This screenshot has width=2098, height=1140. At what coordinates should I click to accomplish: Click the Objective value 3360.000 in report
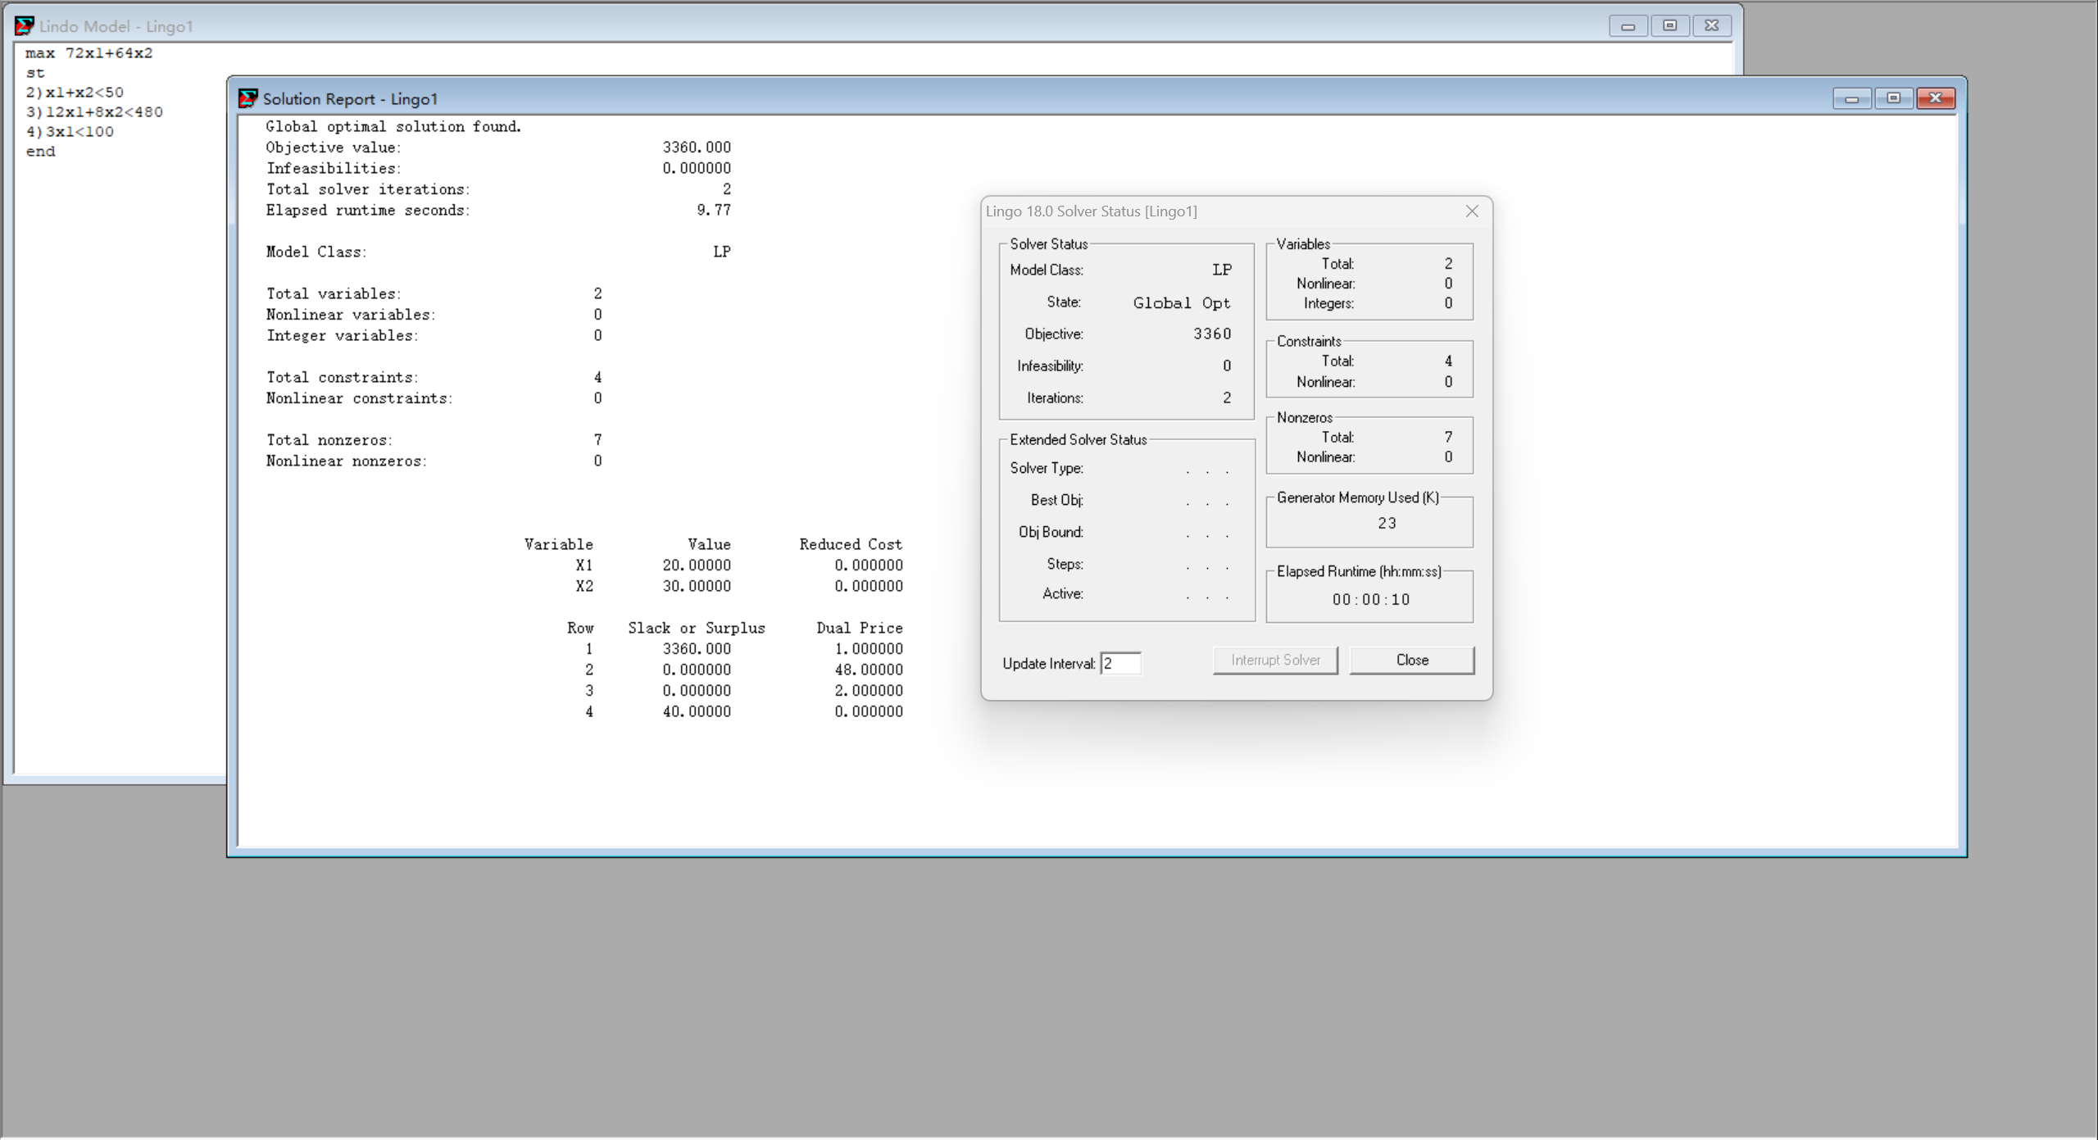coord(696,148)
